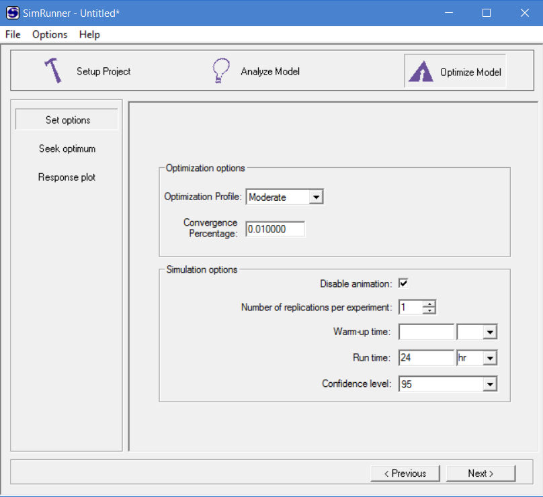Image resolution: width=543 pixels, height=497 pixels.
Task: Open the Warm-up time unit dropdown
Action: (x=490, y=332)
